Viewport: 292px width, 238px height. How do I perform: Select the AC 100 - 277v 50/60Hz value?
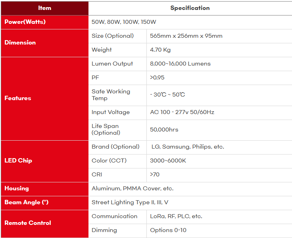(x=182, y=112)
